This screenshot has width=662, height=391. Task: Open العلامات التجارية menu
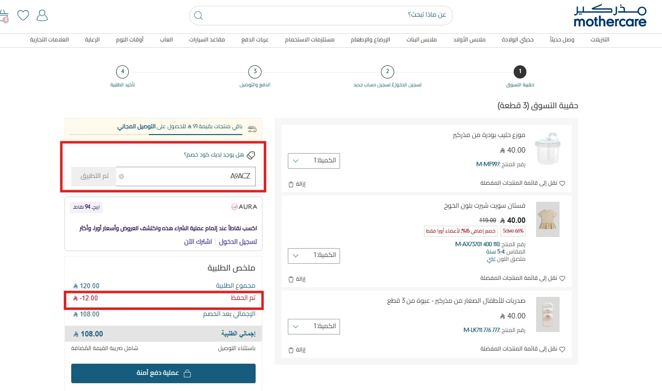pyautogui.click(x=49, y=39)
